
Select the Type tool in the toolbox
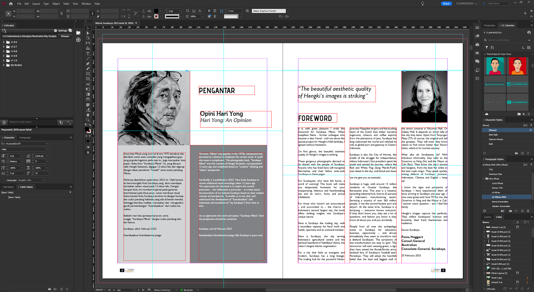(88, 54)
